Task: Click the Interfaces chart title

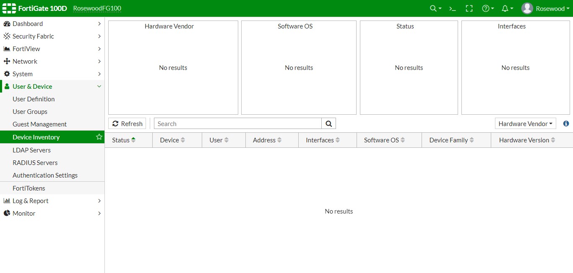Action: 512,26
